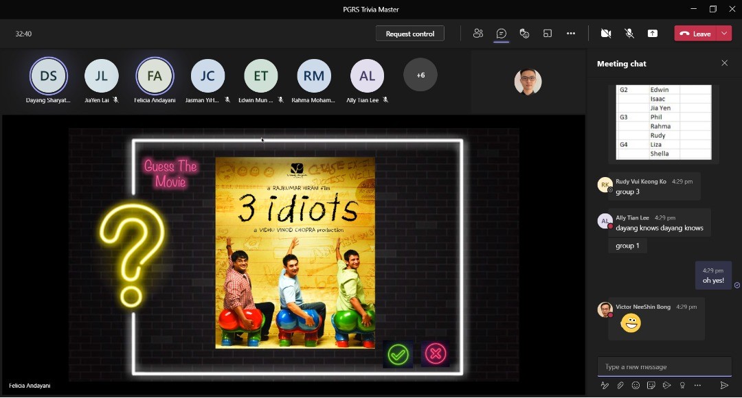The width and height of the screenshot is (742, 398).
Task: Open the group table image in the chat
Action: 664,122
